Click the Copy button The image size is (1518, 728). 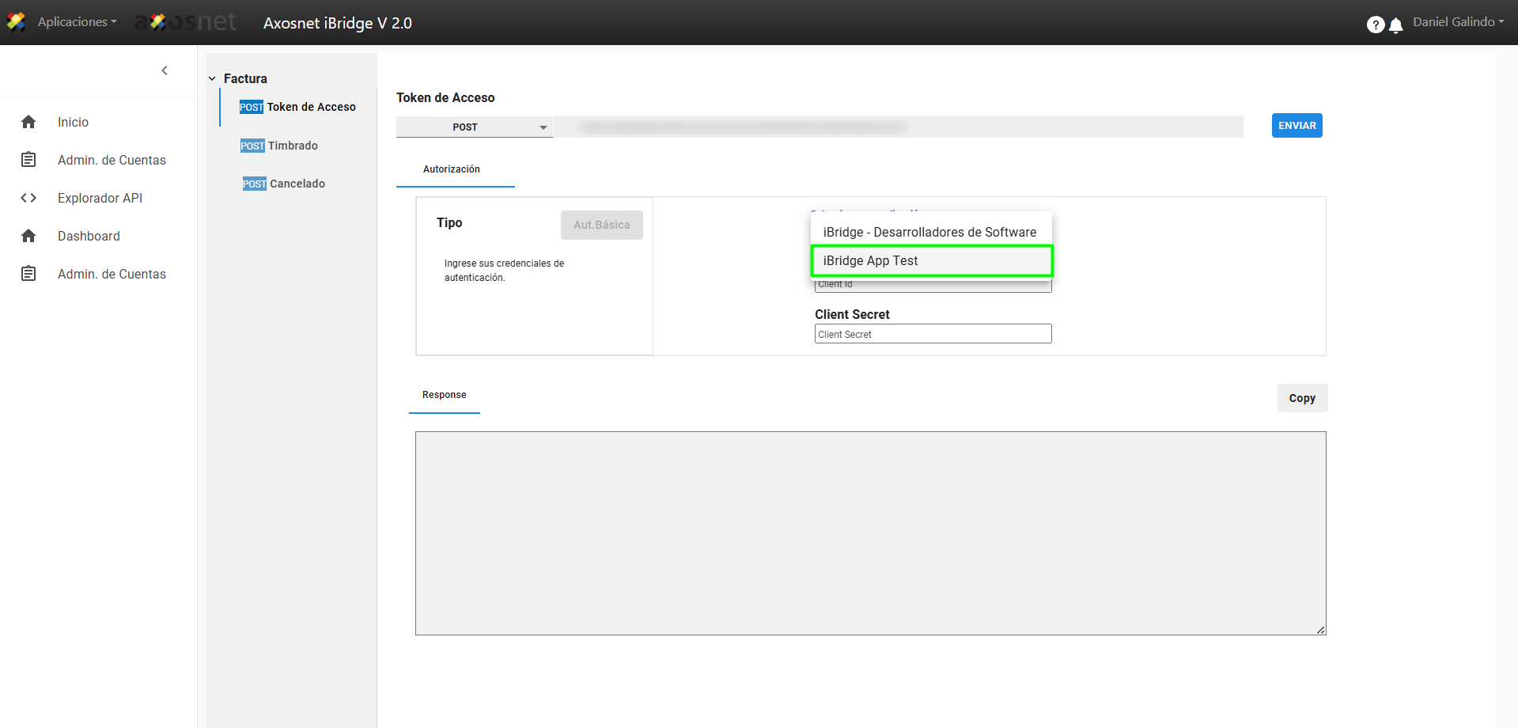click(x=1301, y=398)
